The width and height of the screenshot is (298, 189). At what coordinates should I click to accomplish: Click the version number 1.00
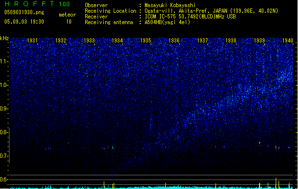(64, 4)
